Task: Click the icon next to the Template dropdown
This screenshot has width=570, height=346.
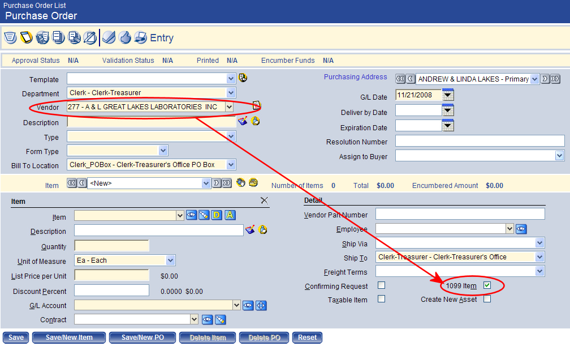Action: coord(243,78)
